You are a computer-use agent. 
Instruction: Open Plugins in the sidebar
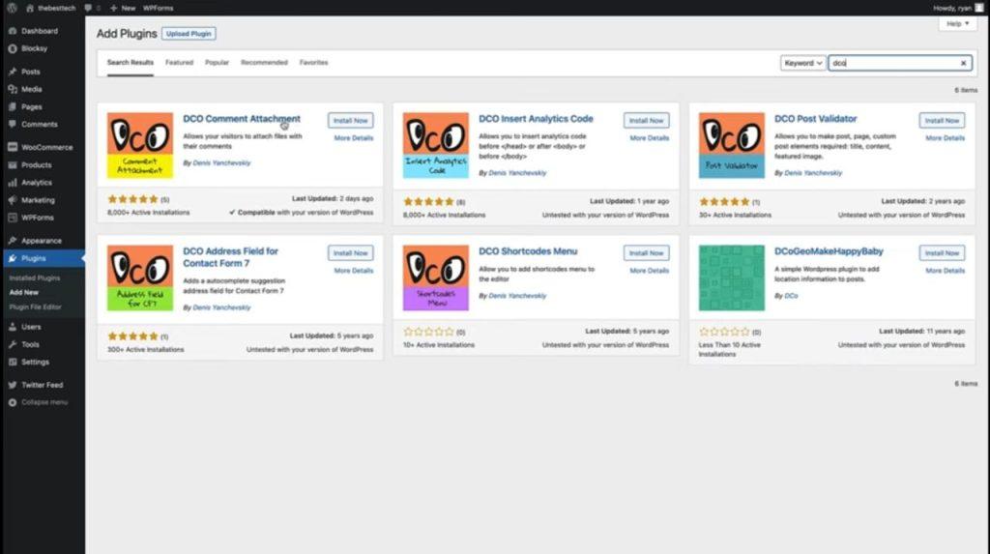[43, 258]
